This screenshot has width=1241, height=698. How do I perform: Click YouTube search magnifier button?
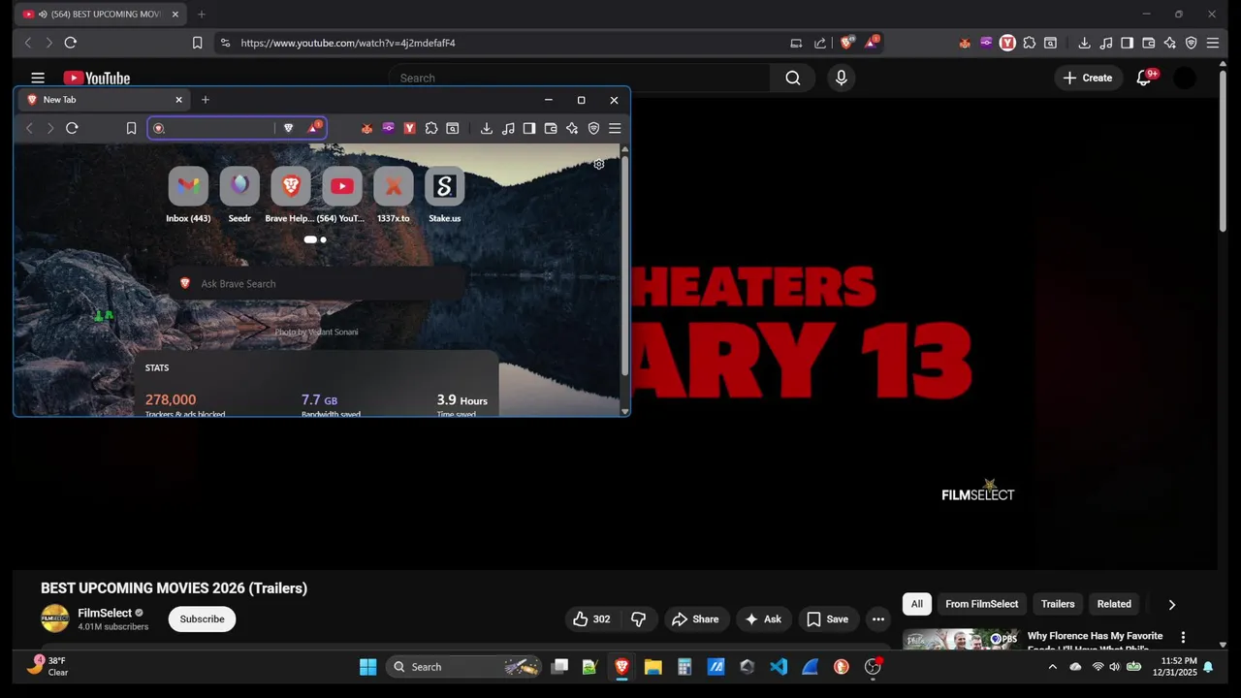pos(793,79)
